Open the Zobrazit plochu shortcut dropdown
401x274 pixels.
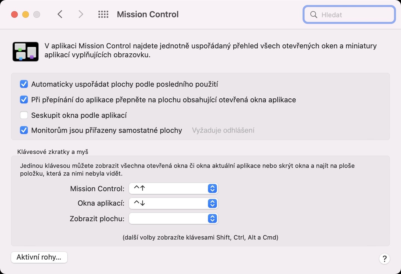pos(173,219)
